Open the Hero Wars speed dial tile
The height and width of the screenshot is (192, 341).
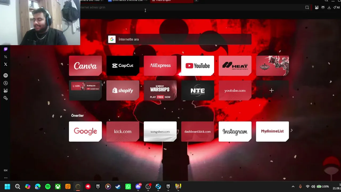click(273, 66)
